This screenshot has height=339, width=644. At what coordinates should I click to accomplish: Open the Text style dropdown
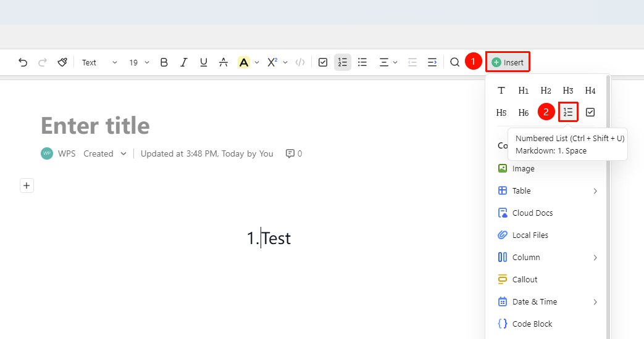[x=99, y=62]
